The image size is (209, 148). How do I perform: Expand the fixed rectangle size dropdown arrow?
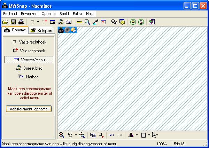[x=38, y=22]
